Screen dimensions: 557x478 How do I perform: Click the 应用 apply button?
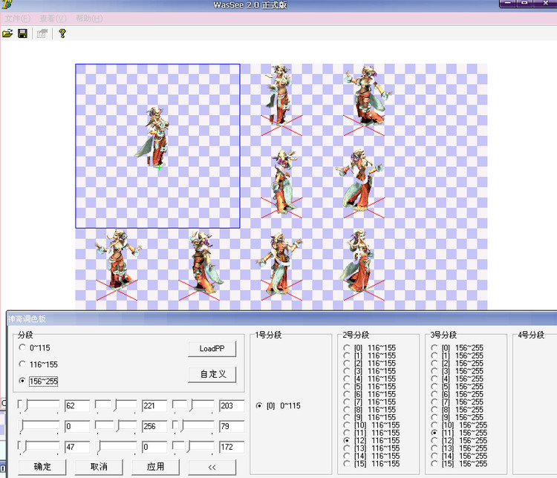point(156,467)
